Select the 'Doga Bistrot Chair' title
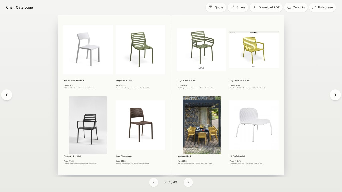The height and width of the screenshot is (192, 342). [124, 81]
